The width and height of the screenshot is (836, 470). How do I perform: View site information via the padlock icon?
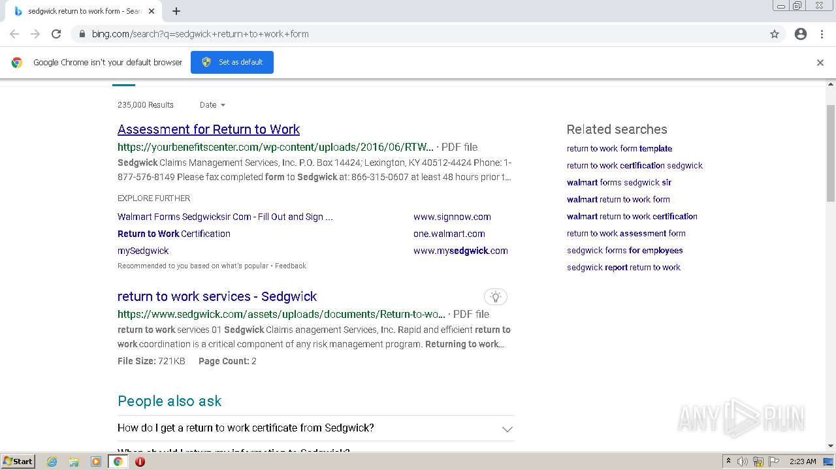[82, 34]
